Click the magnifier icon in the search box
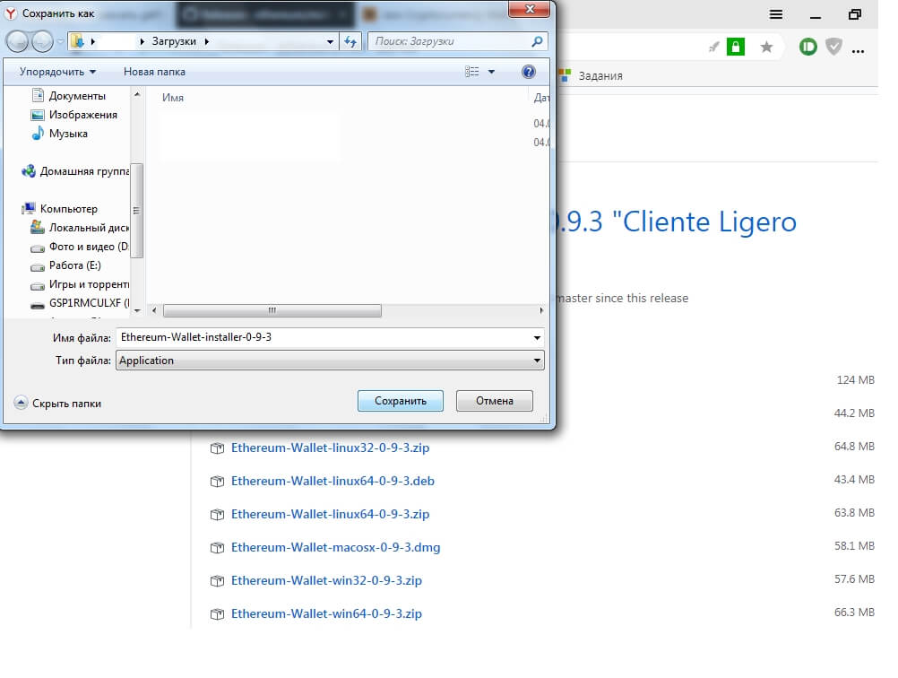898x678 pixels. tap(537, 41)
